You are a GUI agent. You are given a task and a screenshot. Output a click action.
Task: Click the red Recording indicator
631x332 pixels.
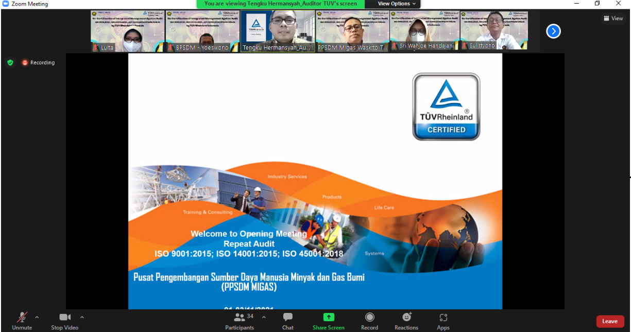38,63
